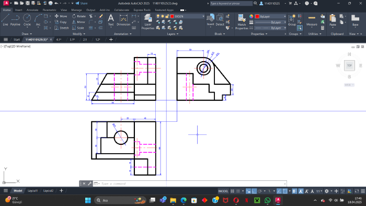Viewport: 366px width, 206px height.
Task: Expand the Block panel
Action: tap(220, 34)
